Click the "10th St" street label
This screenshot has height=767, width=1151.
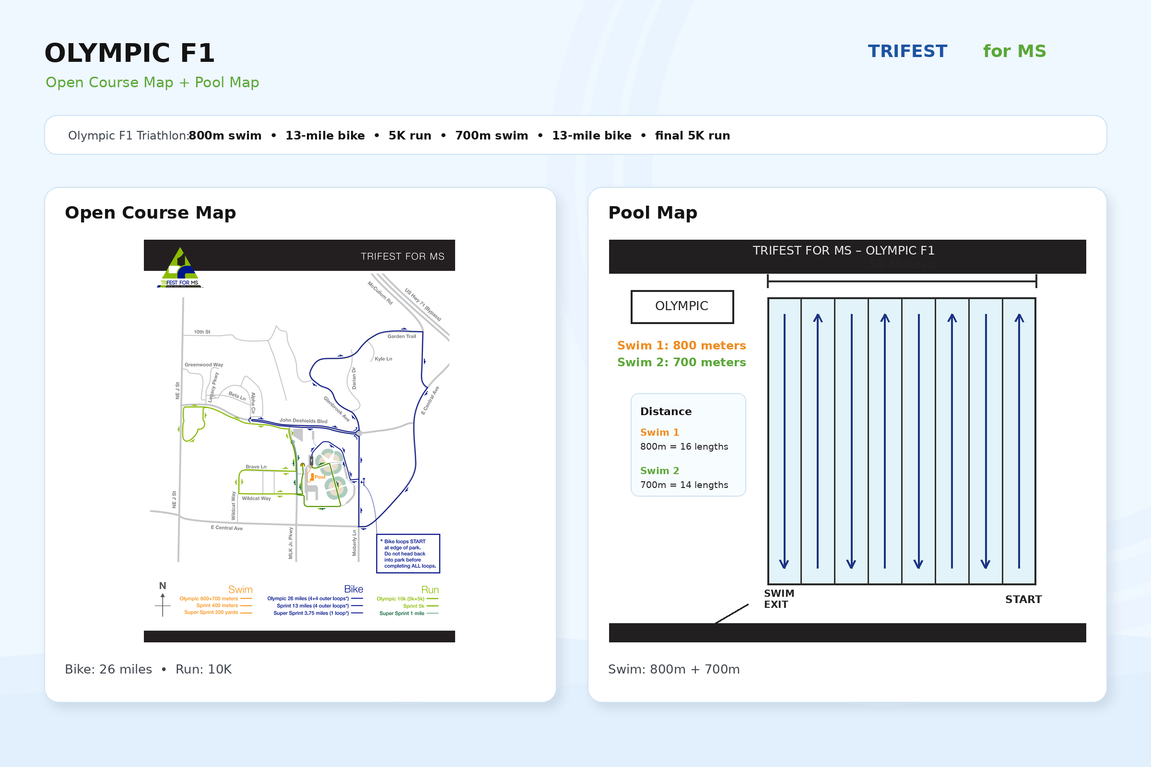[x=202, y=332]
